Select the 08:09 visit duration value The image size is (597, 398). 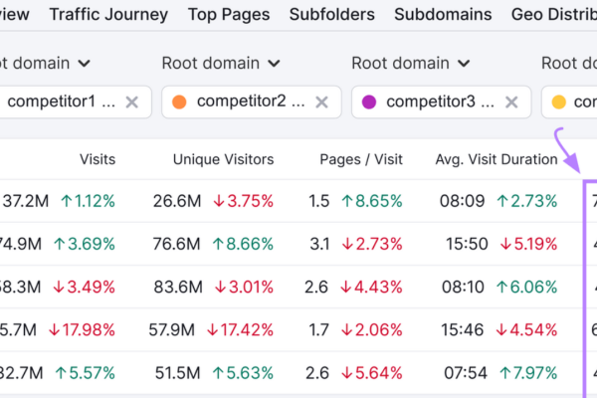pos(463,201)
